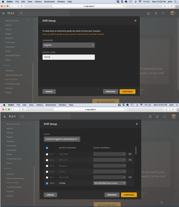179x207 pixels.
Task: Open guide channel dropdown for Bounce
Action: 110,166
